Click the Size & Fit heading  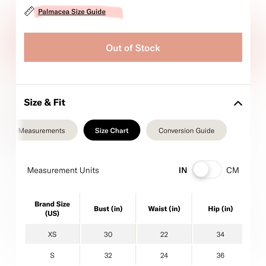[x=45, y=102]
